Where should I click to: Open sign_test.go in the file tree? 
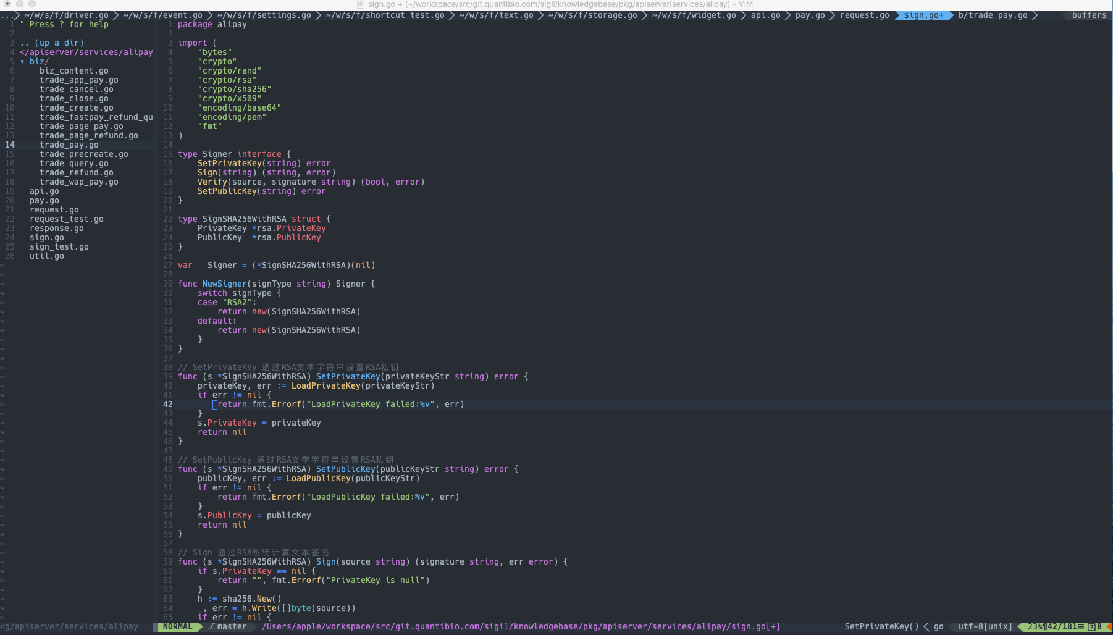point(59,246)
